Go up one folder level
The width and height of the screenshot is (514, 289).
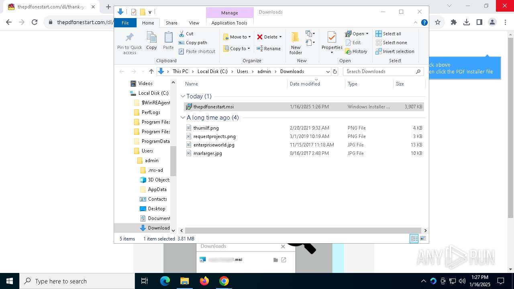151,71
